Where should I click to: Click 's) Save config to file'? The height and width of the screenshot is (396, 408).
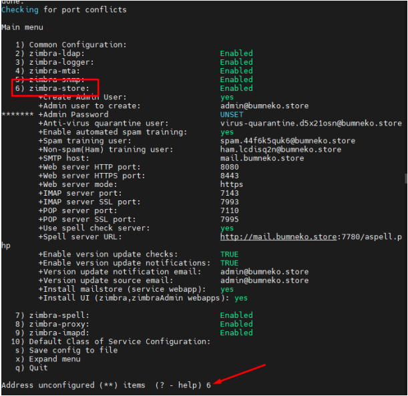point(66,351)
